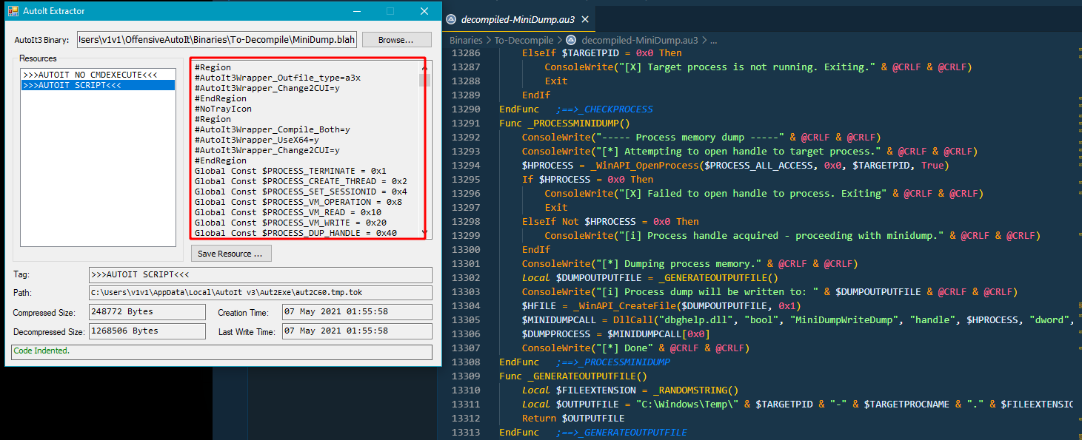Click the AutoIt icon in the breadcrumb
Viewport: 1082px width, 440px height.
coord(570,40)
